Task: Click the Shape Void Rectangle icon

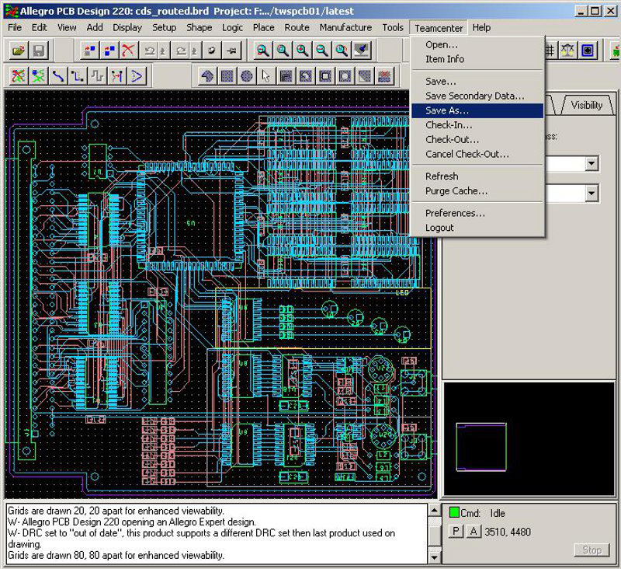Action: [325, 75]
